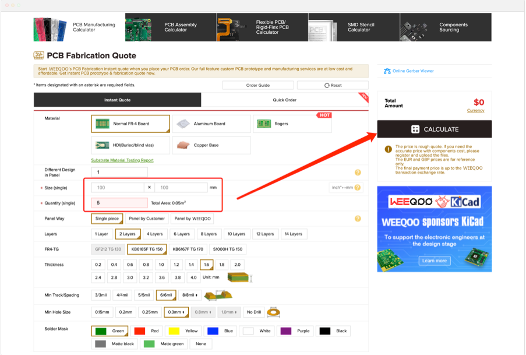Click the min hole size ring icon
The image size is (526, 355).
point(273,312)
